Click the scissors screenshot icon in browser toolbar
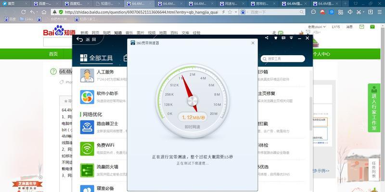Image resolution: width=385 pixels, height=192 pixels. pyautogui.click(x=359, y=12)
